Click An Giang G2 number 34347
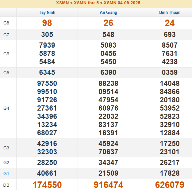 coord(108,163)
